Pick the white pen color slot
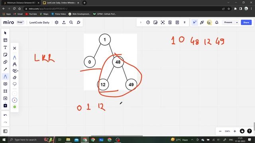 (x=14, y=94)
